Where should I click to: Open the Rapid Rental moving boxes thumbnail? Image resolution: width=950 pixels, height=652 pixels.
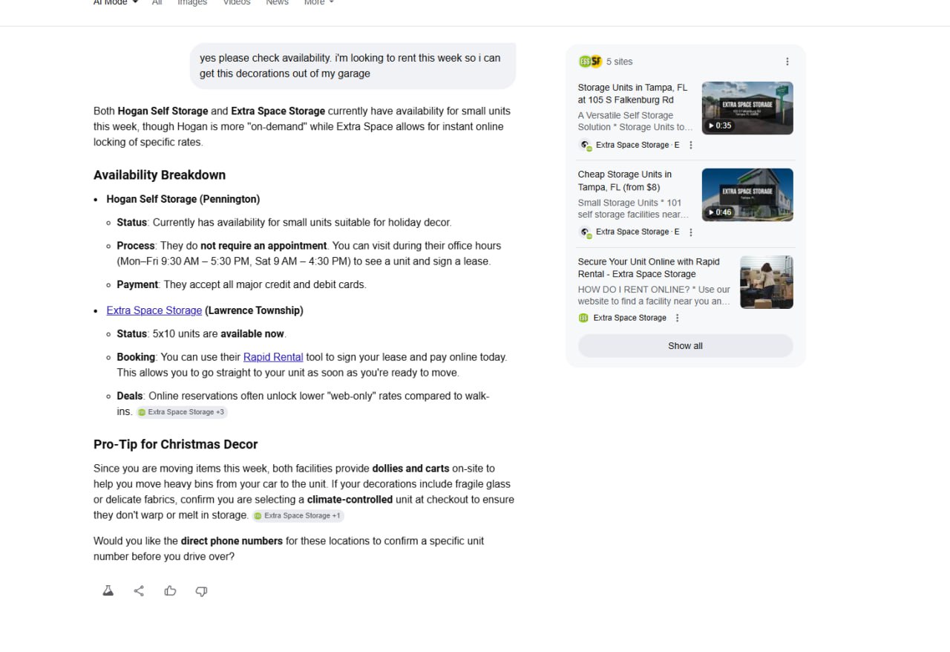pyautogui.click(x=767, y=282)
